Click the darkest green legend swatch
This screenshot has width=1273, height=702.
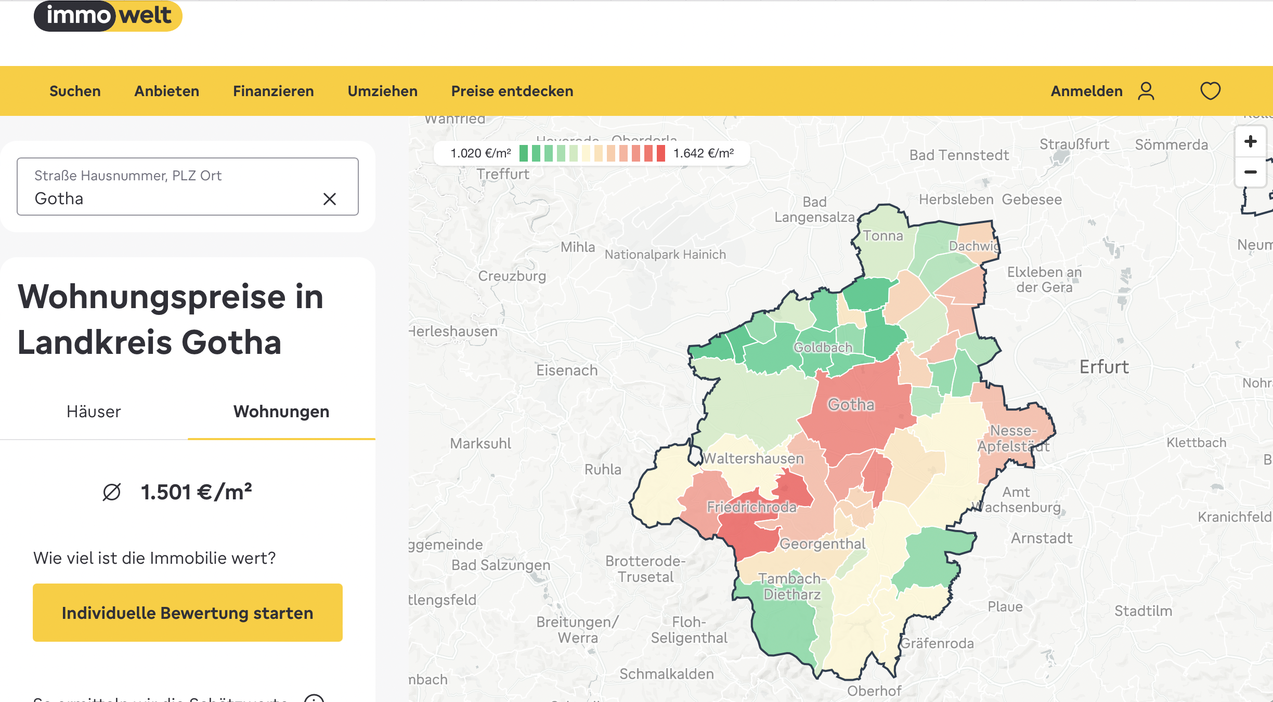pyautogui.click(x=524, y=153)
